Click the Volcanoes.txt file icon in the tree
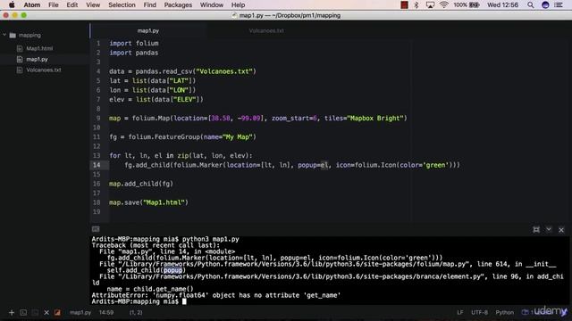This screenshot has height=321, width=572. 20,70
